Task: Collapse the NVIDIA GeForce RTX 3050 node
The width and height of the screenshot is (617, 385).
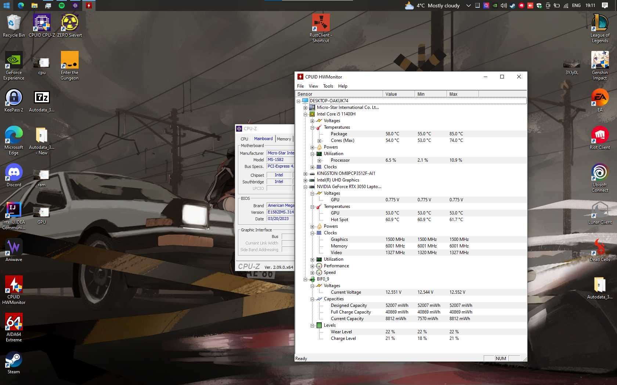Action: [x=305, y=187]
